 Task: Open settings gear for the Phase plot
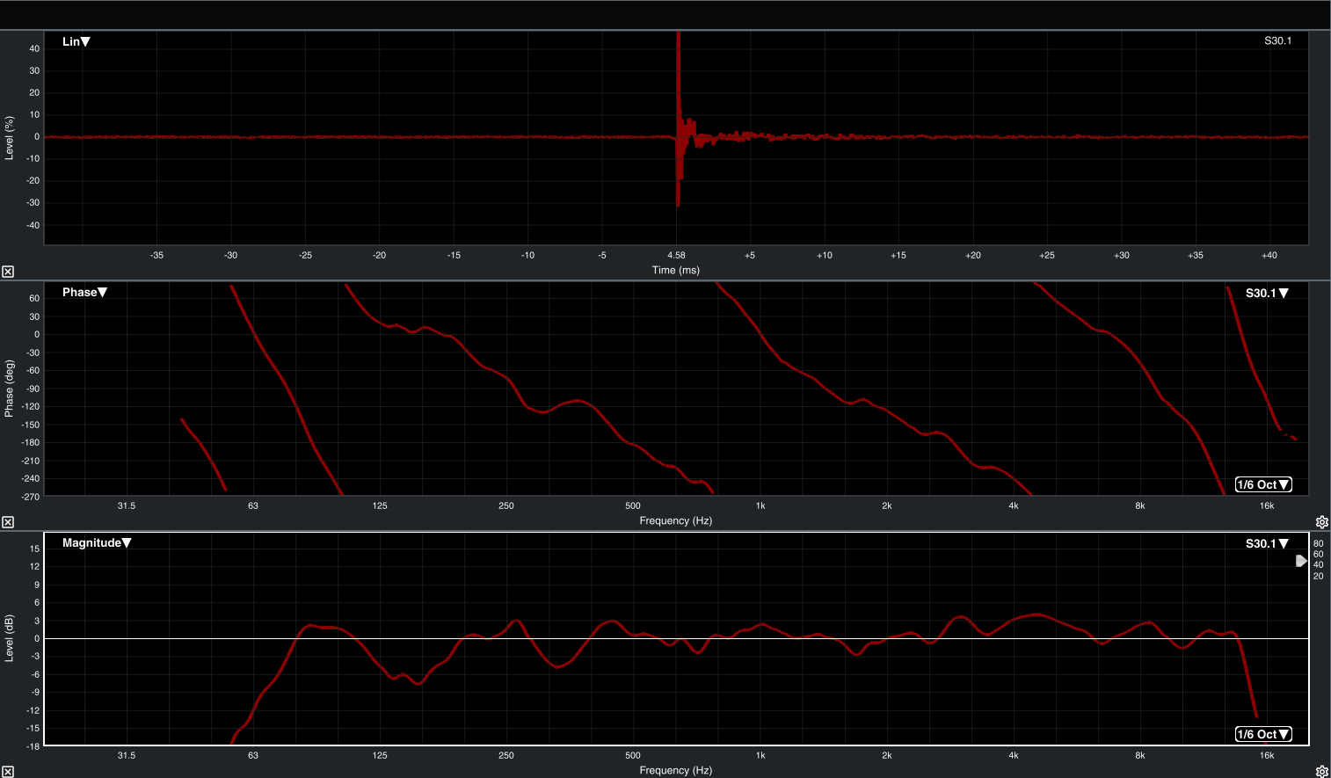pyautogui.click(x=1321, y=522)
